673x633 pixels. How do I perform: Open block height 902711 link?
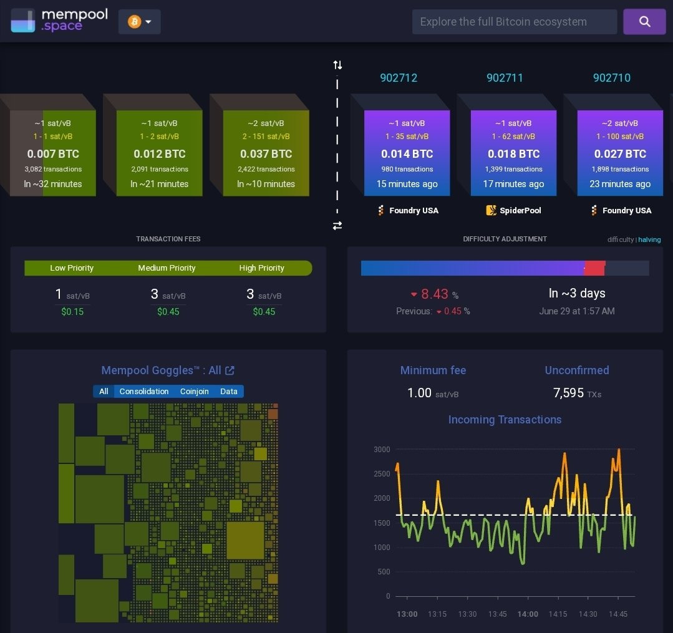click(x=505, y=78)
